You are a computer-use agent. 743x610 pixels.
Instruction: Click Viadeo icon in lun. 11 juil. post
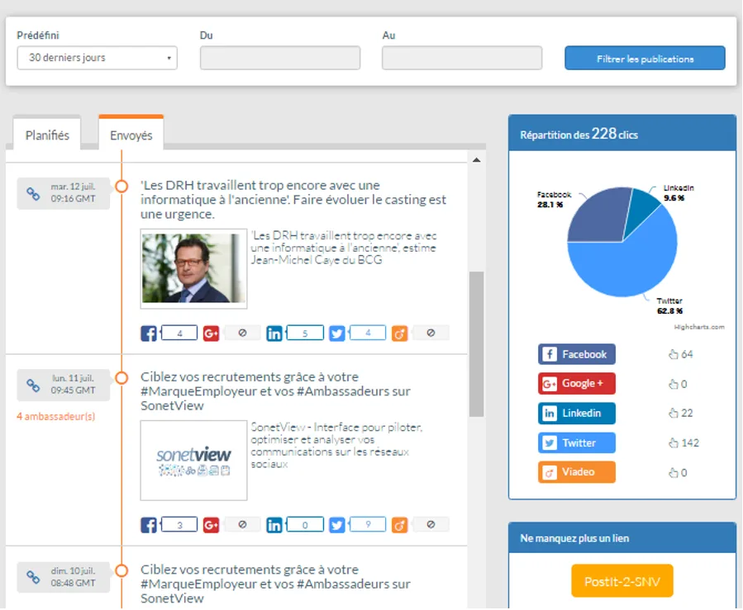[x=399, y=525]
